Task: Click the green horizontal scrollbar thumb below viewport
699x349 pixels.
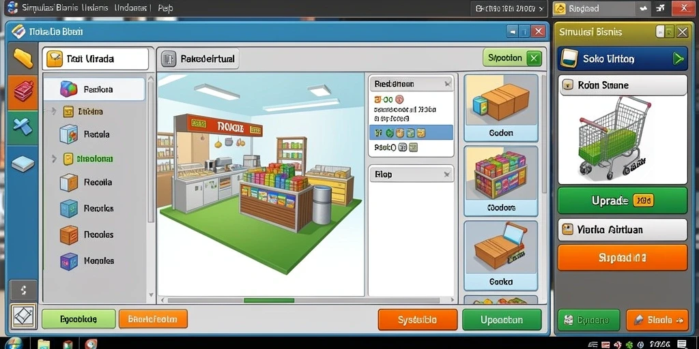Action: [x=269, y=301]
